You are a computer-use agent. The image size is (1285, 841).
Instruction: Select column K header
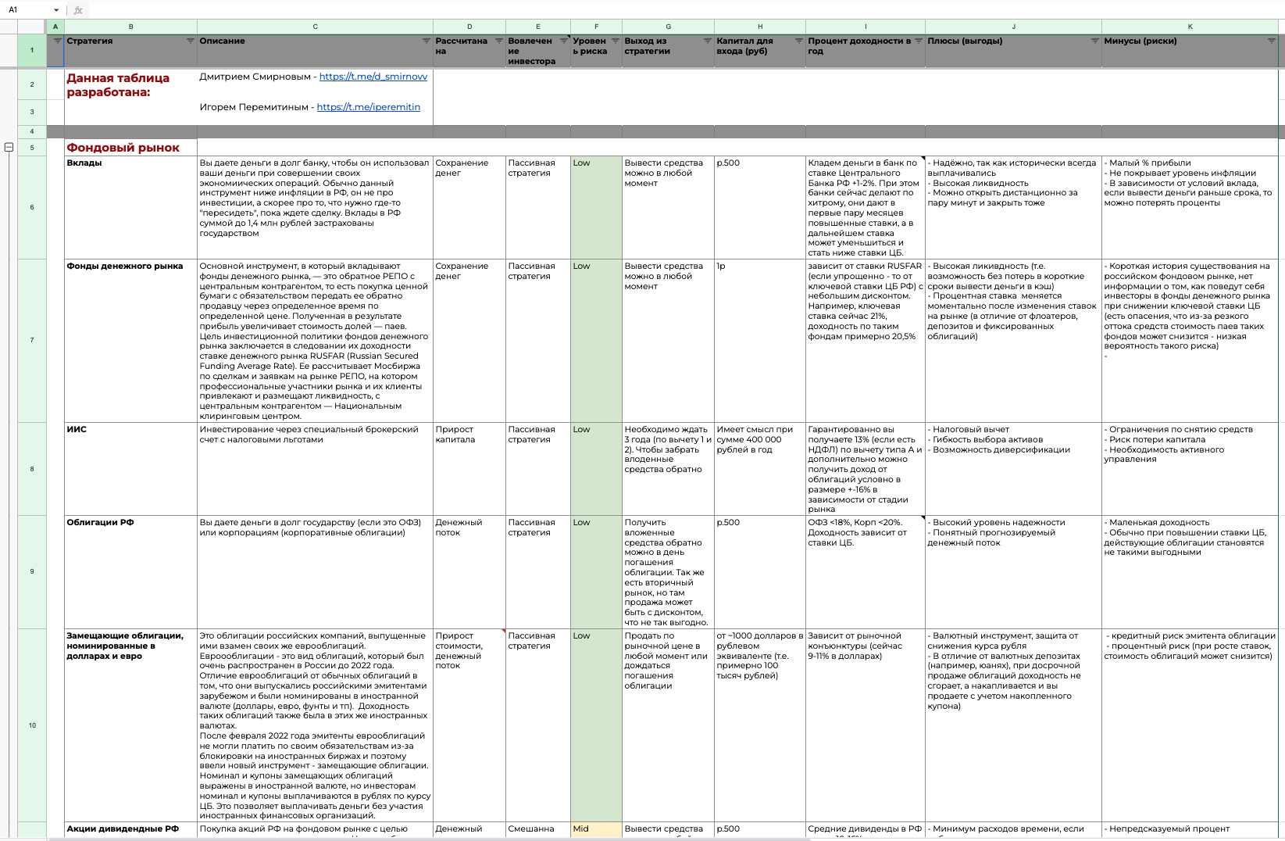(x=1190, y=27)
